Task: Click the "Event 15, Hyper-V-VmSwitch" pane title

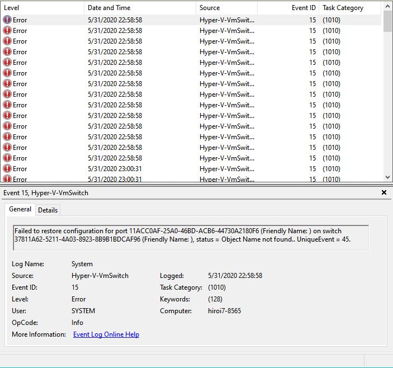Action: coord(46,193)
